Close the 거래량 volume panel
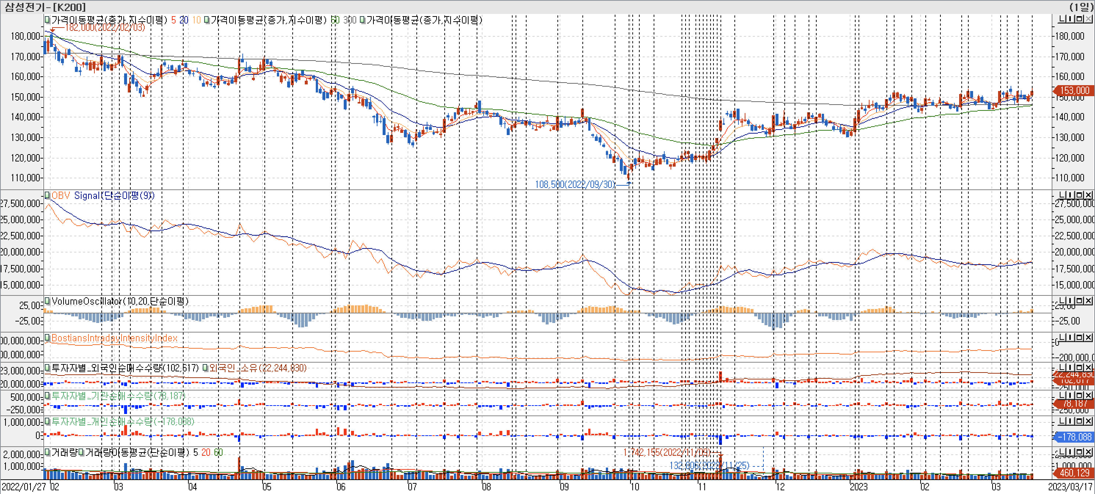Viewport: 1095px width, 494px height. point(1089,452)
